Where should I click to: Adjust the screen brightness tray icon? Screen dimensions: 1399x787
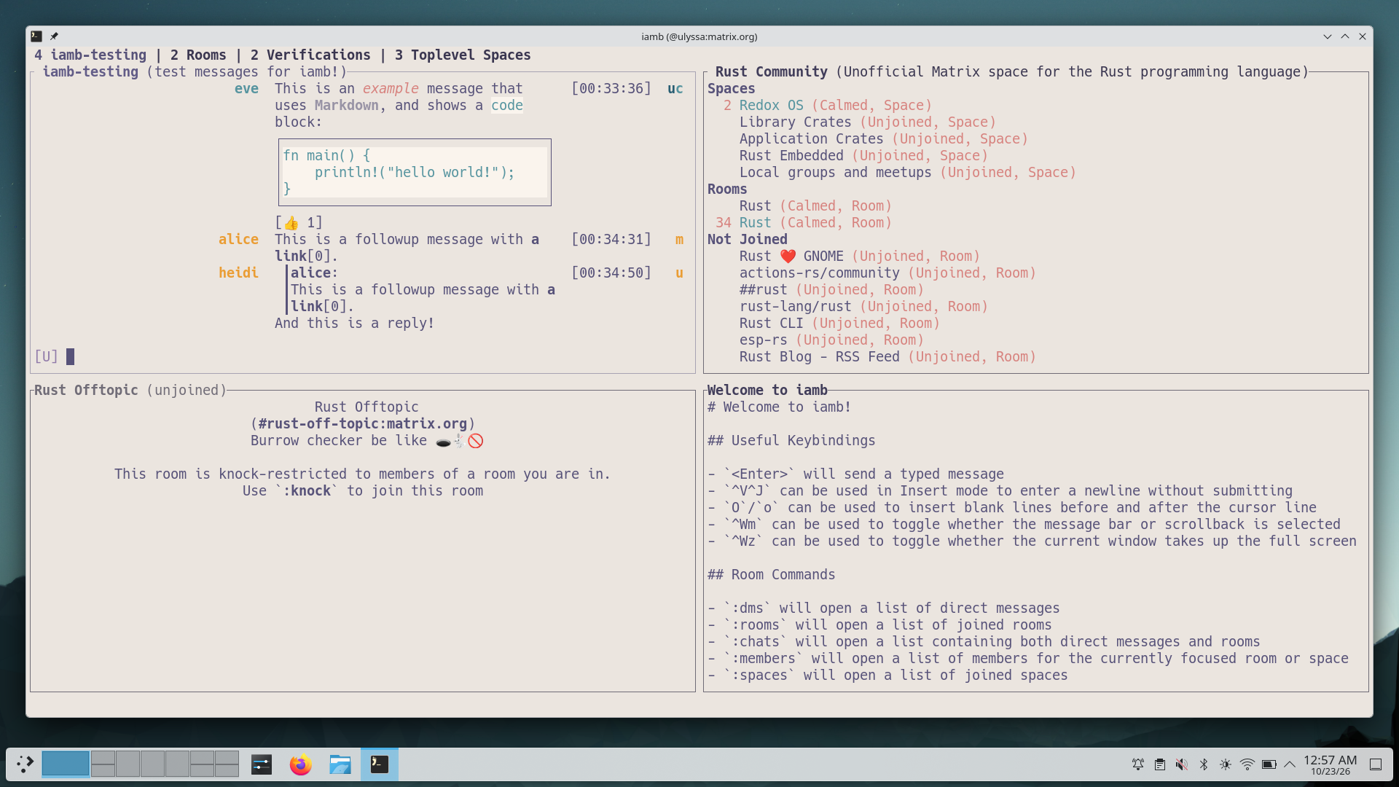coord(1226,764)
